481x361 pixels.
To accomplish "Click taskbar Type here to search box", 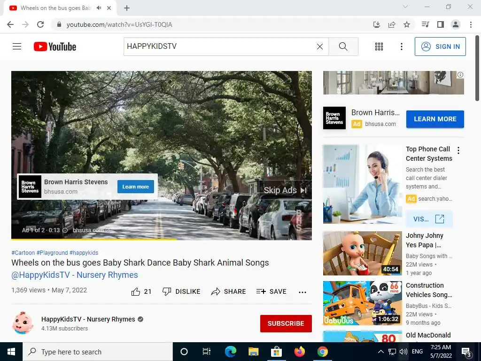I will point(98,352).
